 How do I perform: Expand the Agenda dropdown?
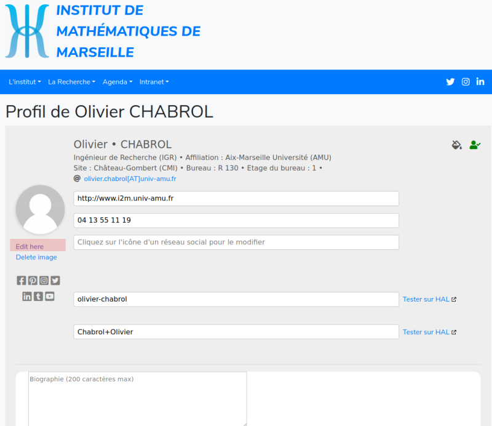tap(117, 82)
